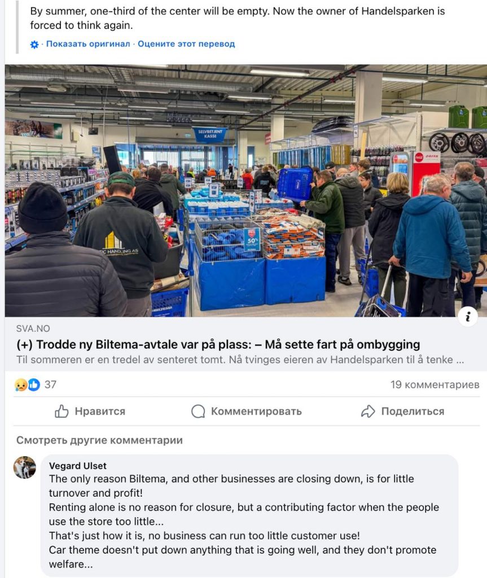Expand other comments with Смотреть другие комментарии
Screen dimensions: 487x578
(99, 440)
